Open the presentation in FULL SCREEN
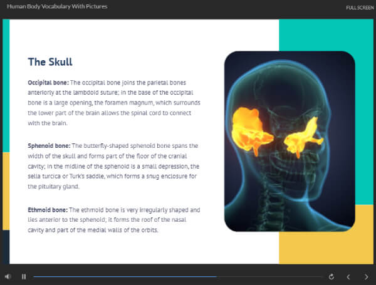Screen dimensions: 376x285 point(360,8)
